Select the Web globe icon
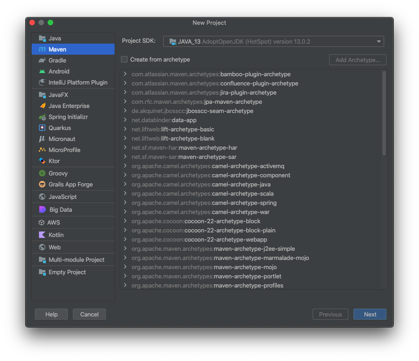 tap(42, 247)
